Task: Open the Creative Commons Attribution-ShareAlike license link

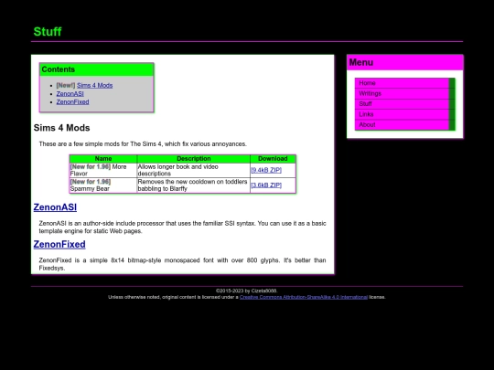Action: click(304, 297)
